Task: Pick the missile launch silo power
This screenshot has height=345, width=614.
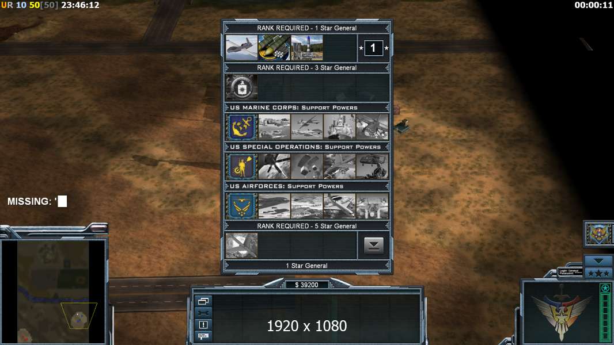Action: [307, 48]
